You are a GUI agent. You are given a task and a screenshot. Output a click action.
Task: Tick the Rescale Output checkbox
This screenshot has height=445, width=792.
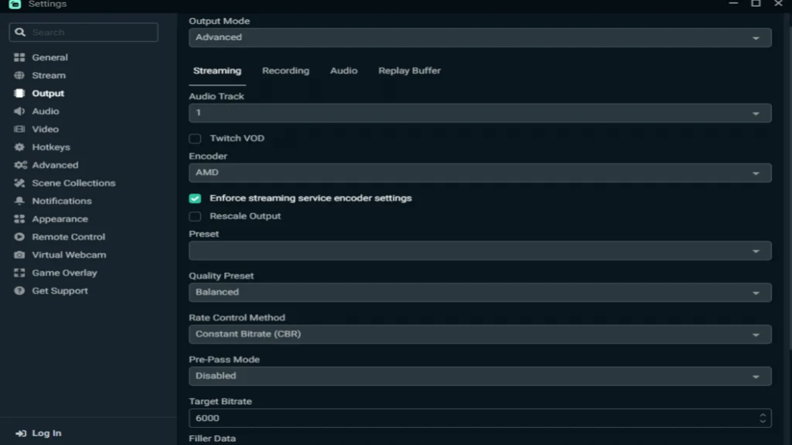click(195, 216)
